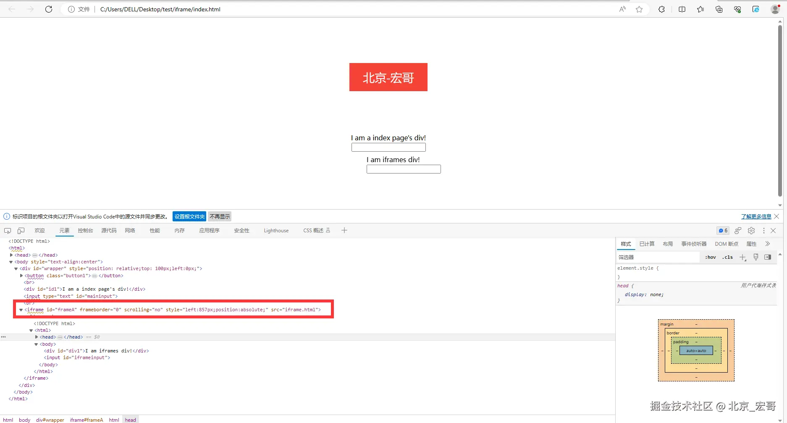Viewport: 787px width, 423px height.
Task: Collapse the html node inside the iframe
Action: [31, 330]
